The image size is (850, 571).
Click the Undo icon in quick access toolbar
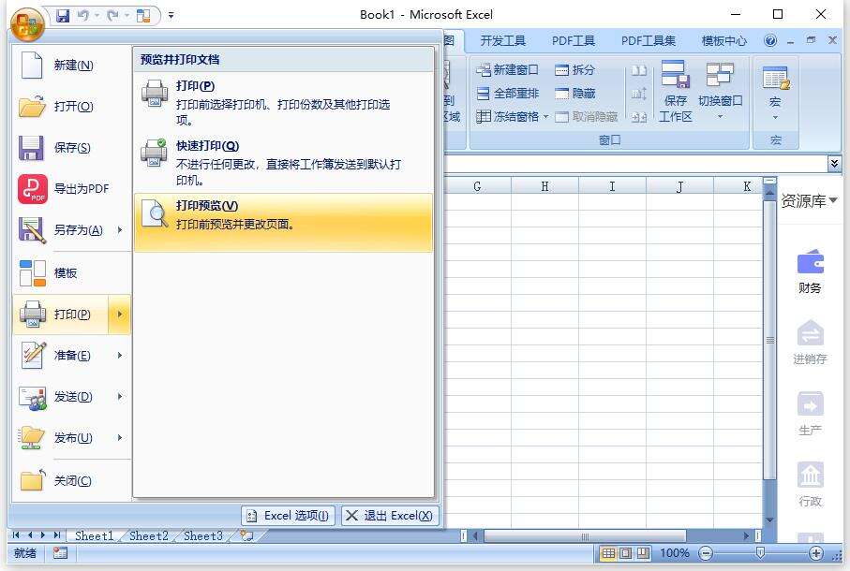pyautogui.click(x=83, y=16)
